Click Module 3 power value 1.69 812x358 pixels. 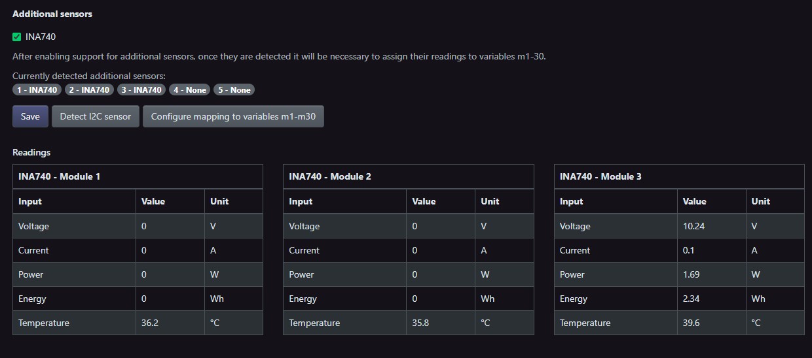(691, 274)
